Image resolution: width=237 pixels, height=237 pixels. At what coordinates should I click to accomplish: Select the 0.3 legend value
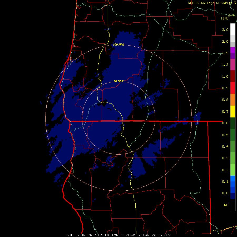pyautogui.click(x=225, y=158)
